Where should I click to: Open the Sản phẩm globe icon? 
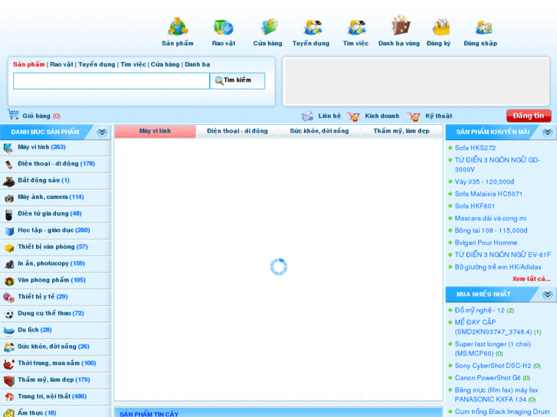pos(178,27)
